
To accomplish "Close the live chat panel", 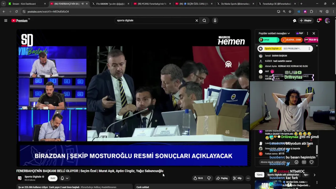I will tap(314, 33).
